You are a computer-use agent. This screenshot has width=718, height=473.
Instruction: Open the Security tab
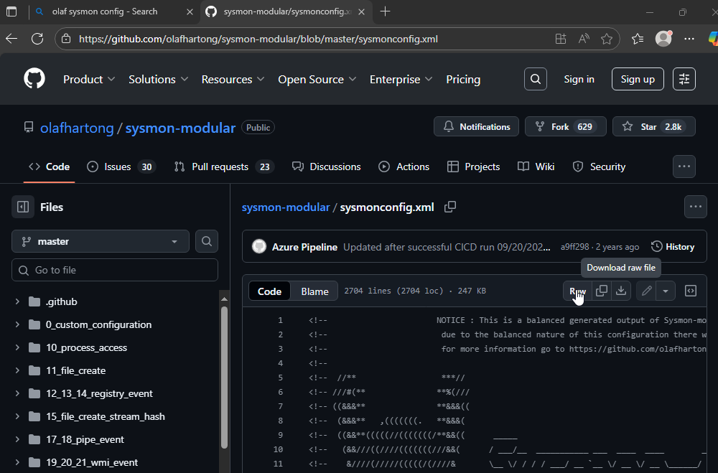(599, 167)
